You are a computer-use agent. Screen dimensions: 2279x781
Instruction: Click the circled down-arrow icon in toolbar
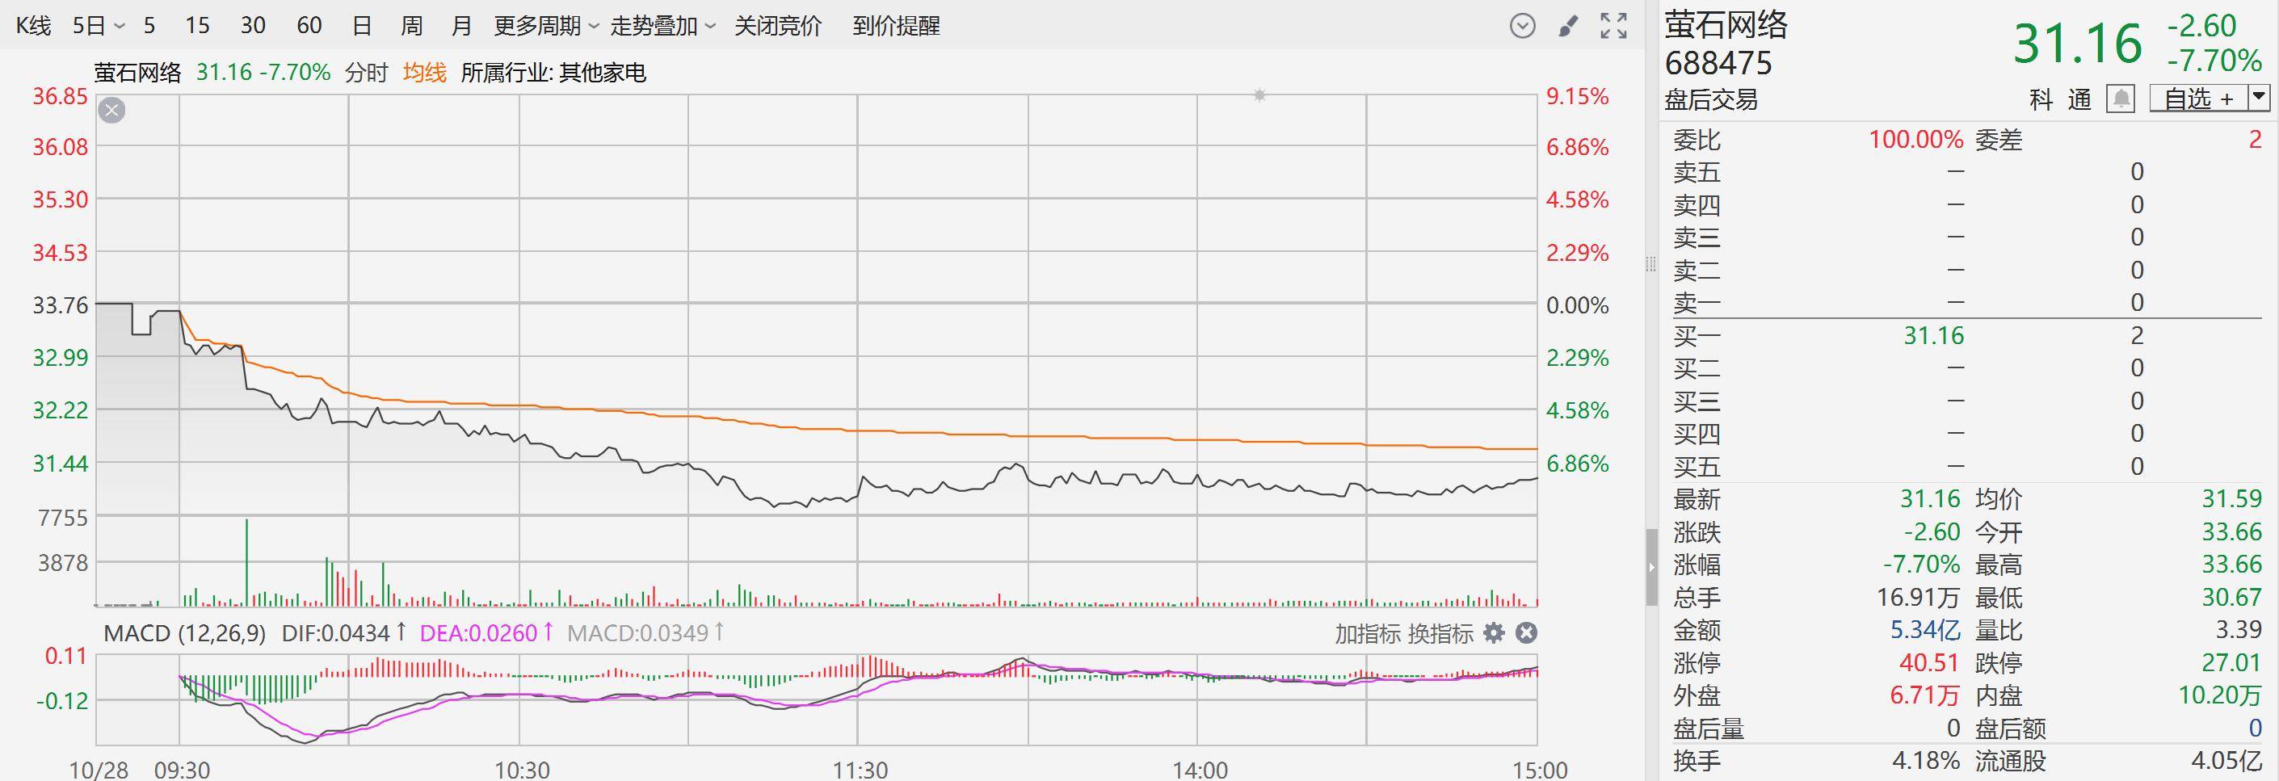(x=1522, y=27)
